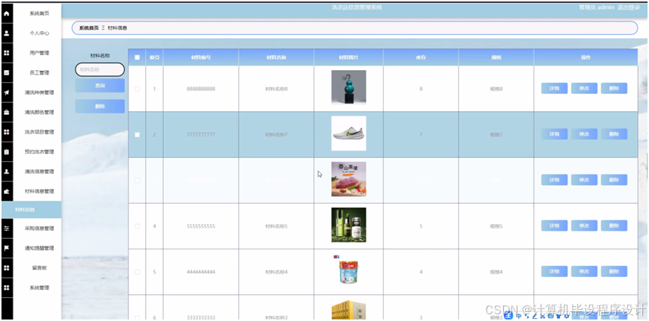Image resolution: width=649 pixels, height=321 pixels.
Task: Click the briefcase icon beside 清洗颜色管理
Action: tap(6, 113)
